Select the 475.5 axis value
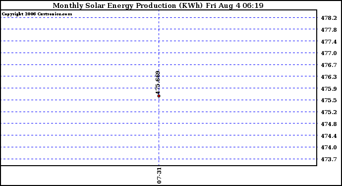The height and width of the screenshot is (186, 342). pos(329,100)
